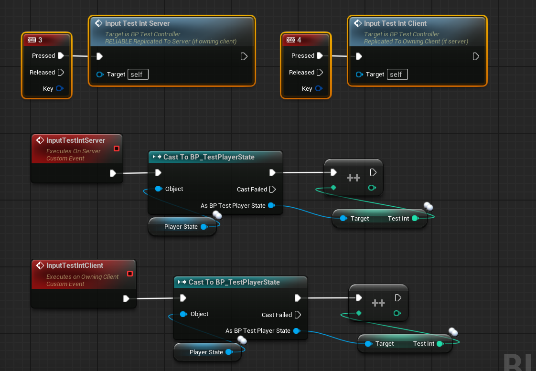Click the Pressed exec pin on key 3 node
Screen dimensions: 536x371
tap(61, 56)
